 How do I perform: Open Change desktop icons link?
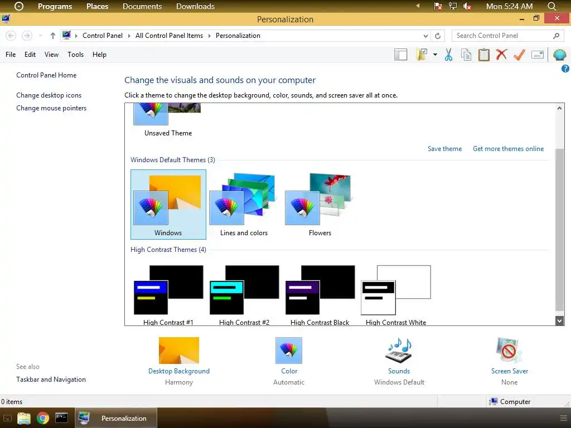click(49, 95)
